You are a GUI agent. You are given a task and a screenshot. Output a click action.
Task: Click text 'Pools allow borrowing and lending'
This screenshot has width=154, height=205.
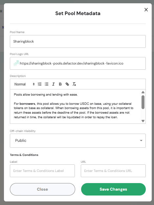coord(38,95)
